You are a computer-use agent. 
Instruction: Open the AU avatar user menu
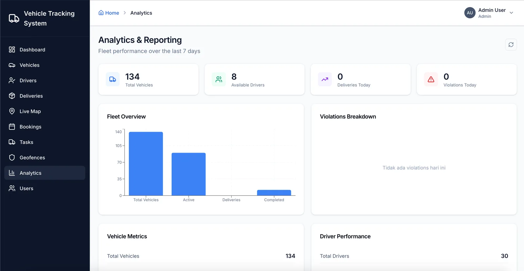coord(470,13)
